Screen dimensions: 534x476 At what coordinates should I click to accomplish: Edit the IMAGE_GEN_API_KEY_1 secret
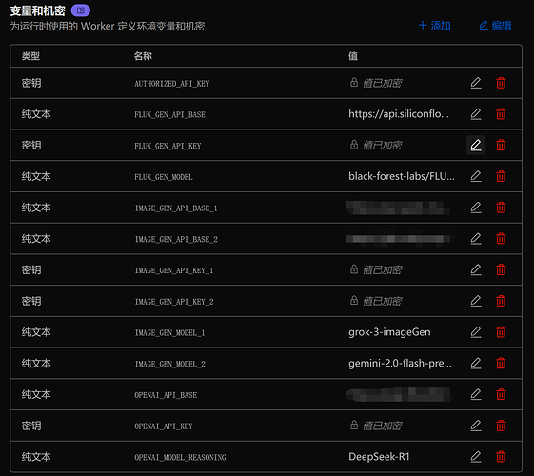tap(476, 269)
